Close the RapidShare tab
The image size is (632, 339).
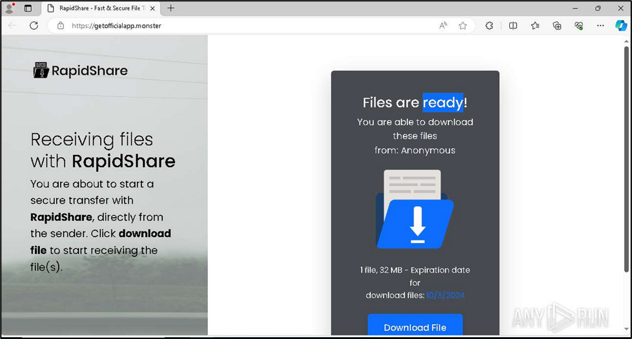click(152, 8)
